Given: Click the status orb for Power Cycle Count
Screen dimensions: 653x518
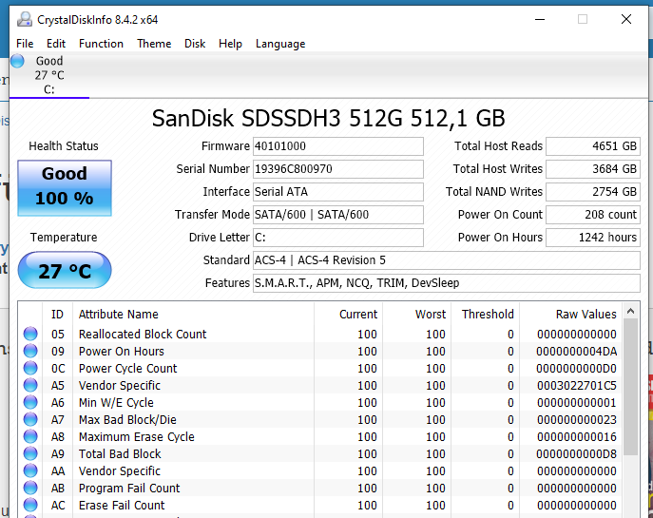Looking at the screenshot, I should tap(30, 368).
